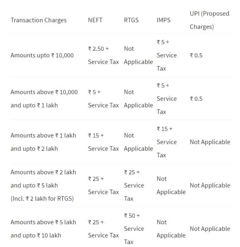Select the RTGS column header
Screen dimensions: 240x247
click(x=131, y=20)
